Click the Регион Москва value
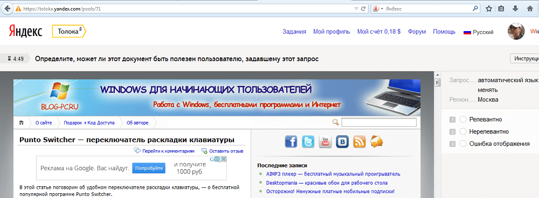 pyautogui.click(x=488, y=100)
